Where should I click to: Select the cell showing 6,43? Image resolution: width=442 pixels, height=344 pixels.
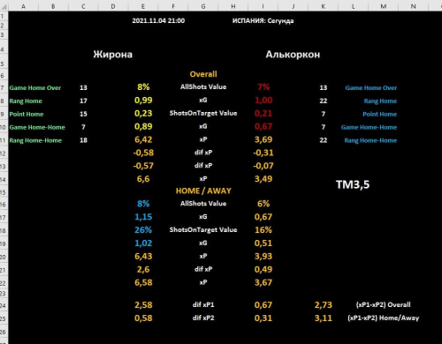(x=143, y=256)
